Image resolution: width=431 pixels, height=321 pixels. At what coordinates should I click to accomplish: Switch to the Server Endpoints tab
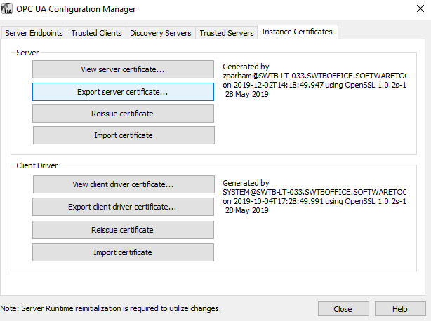coord(34,33)
